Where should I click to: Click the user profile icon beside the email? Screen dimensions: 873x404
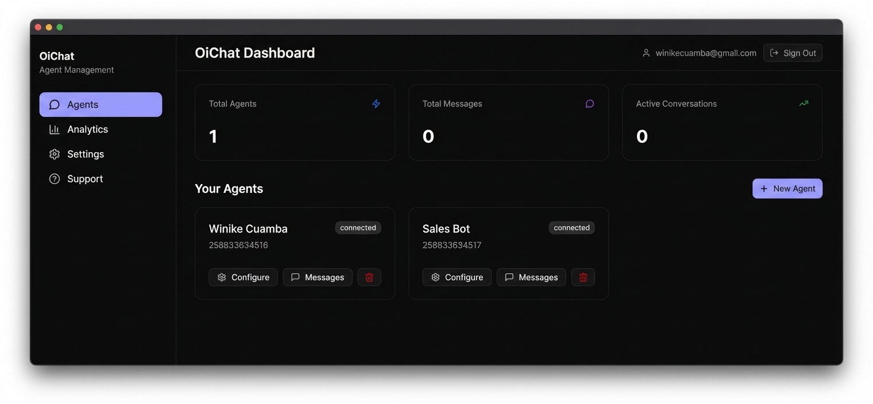647,52
